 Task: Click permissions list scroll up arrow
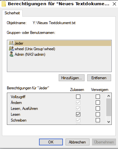pyautogui.click(x=108, y=96)
